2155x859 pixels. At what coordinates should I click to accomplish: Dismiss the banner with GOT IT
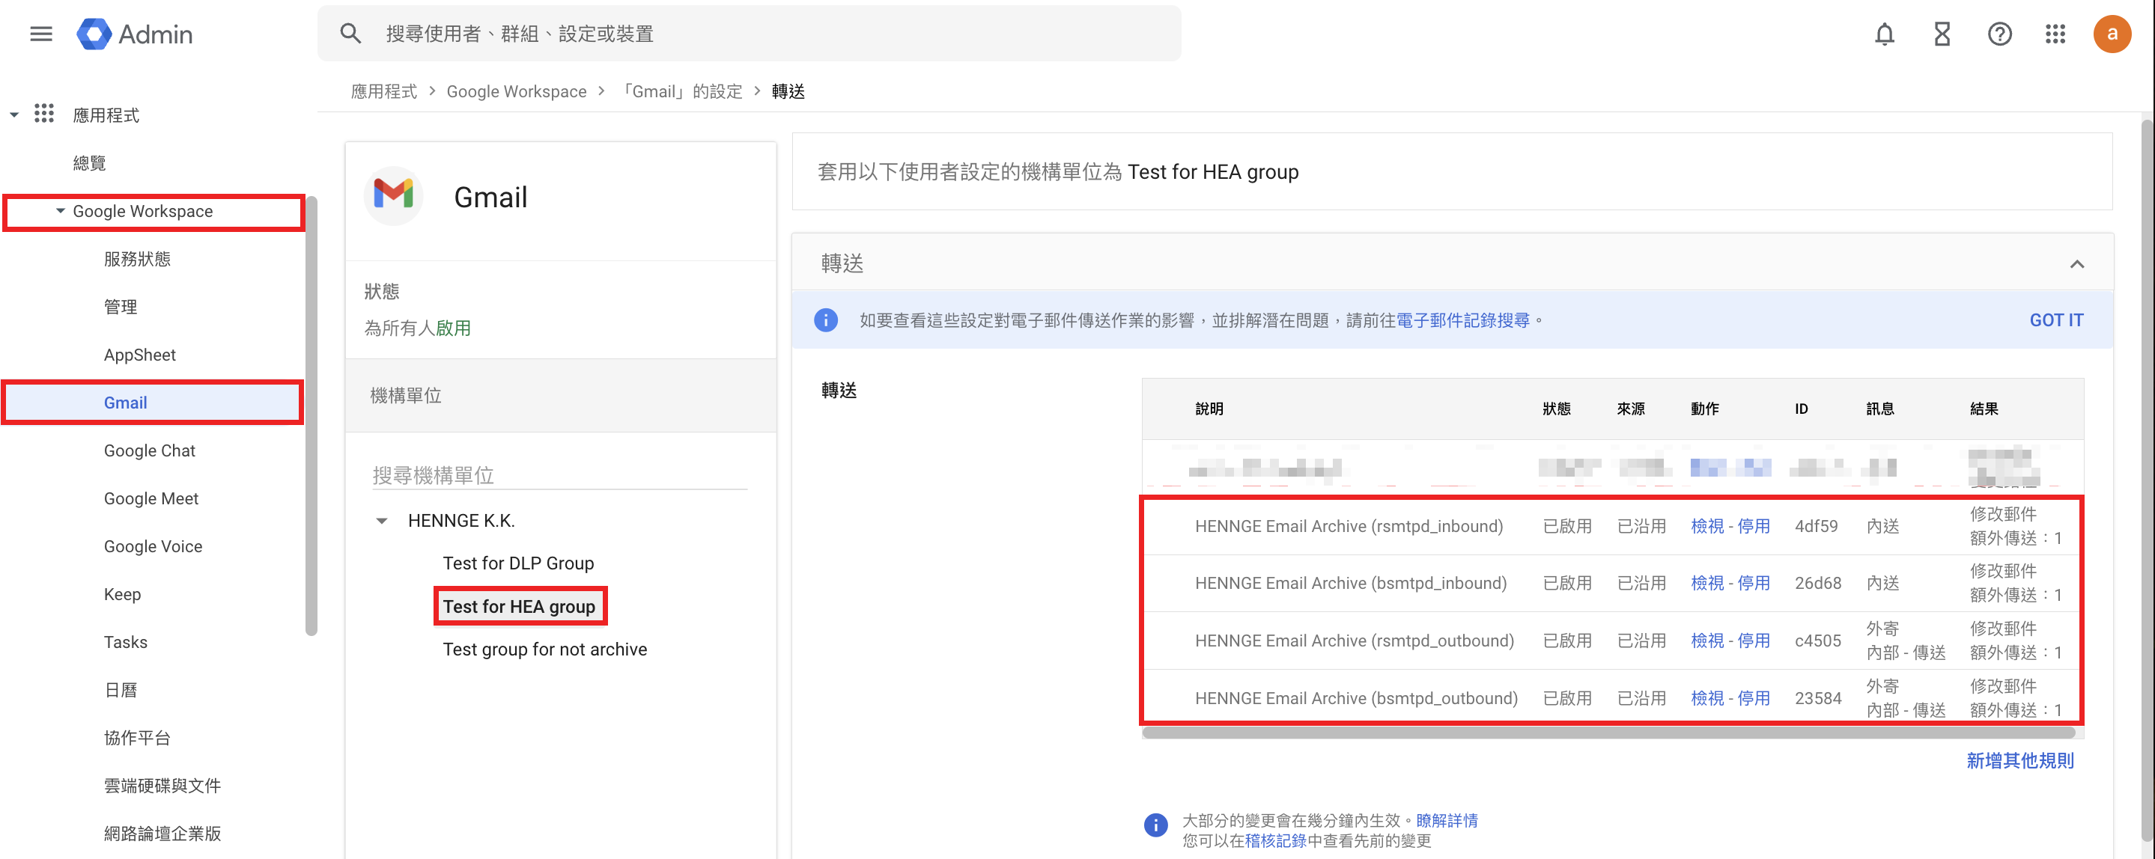(x=2056, y=320)
